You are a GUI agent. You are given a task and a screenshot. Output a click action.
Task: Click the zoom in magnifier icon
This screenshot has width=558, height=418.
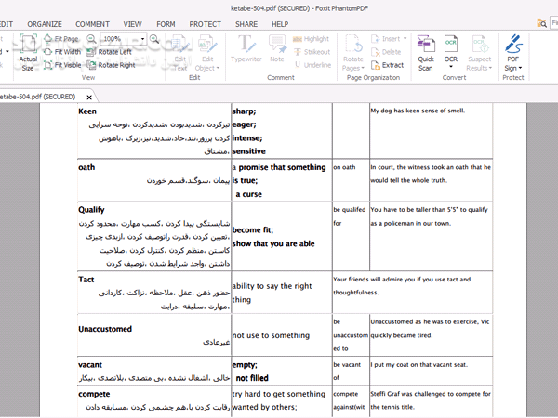pyautogui.click(x=153, y=39)
